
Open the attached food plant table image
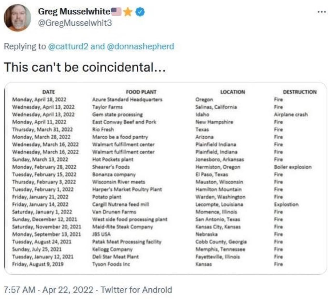coord(165,178)
